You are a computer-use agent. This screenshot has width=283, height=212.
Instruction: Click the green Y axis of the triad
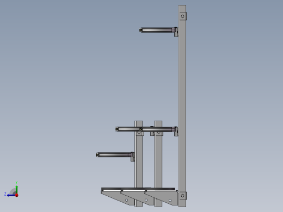coord(17,190)
